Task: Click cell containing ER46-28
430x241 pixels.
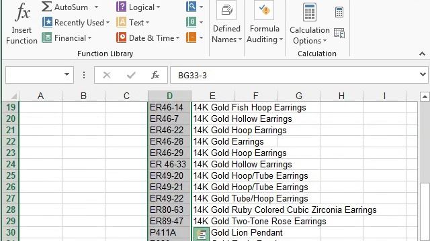Action: [169, 141]
